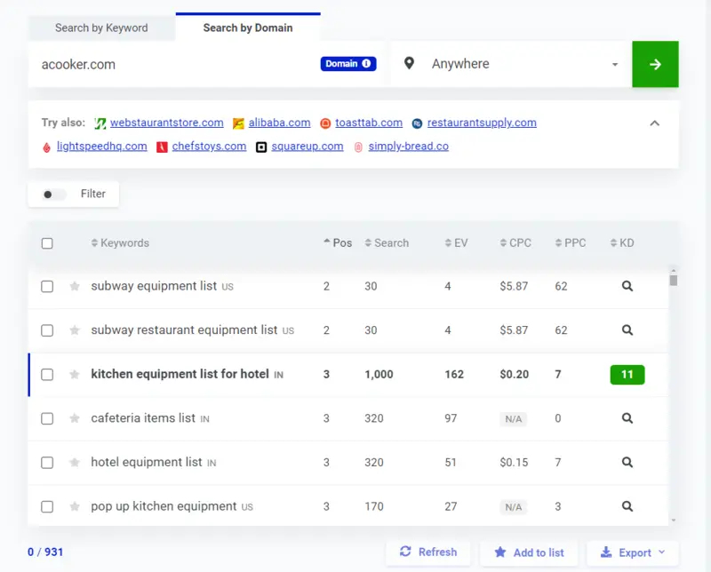Click the green search arrow button

(x=655, y=64)
